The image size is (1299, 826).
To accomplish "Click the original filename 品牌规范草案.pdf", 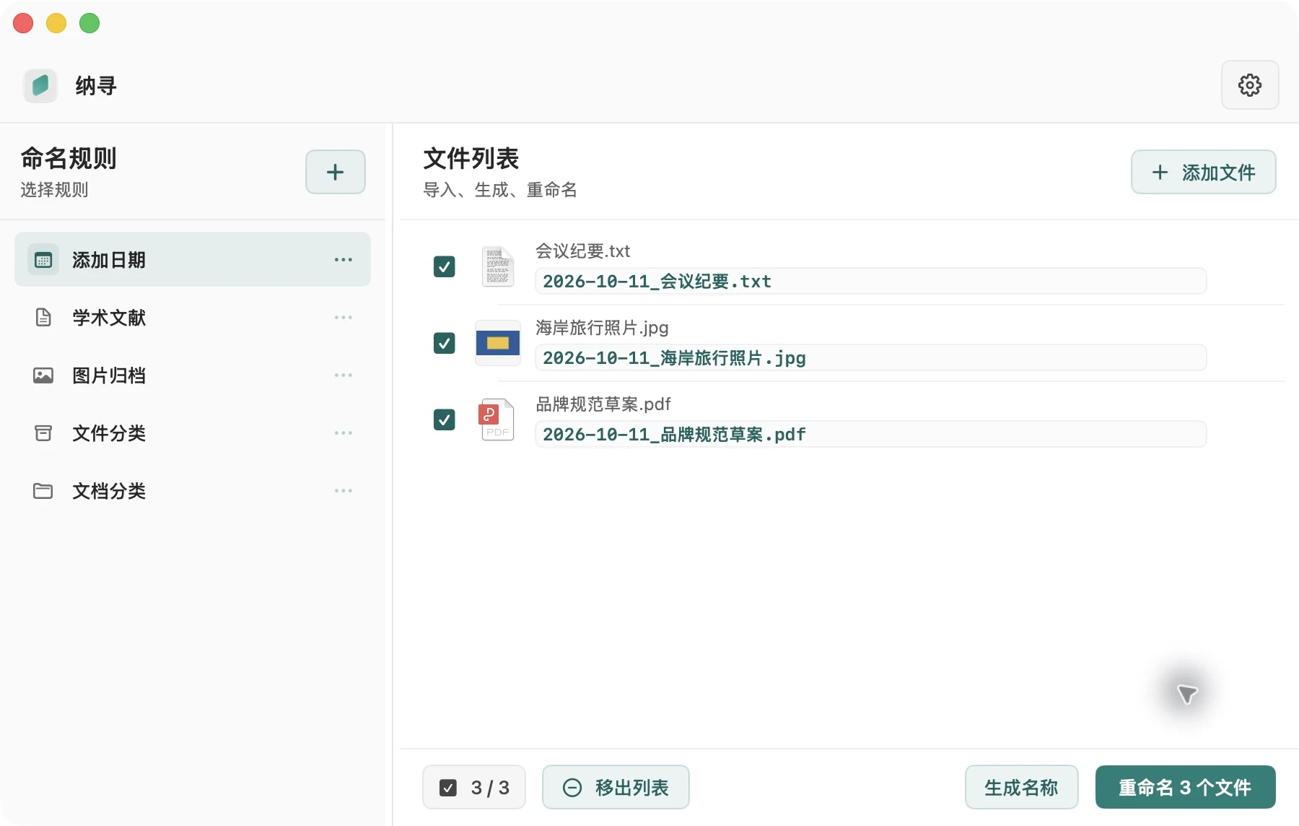I will [603, 404].
